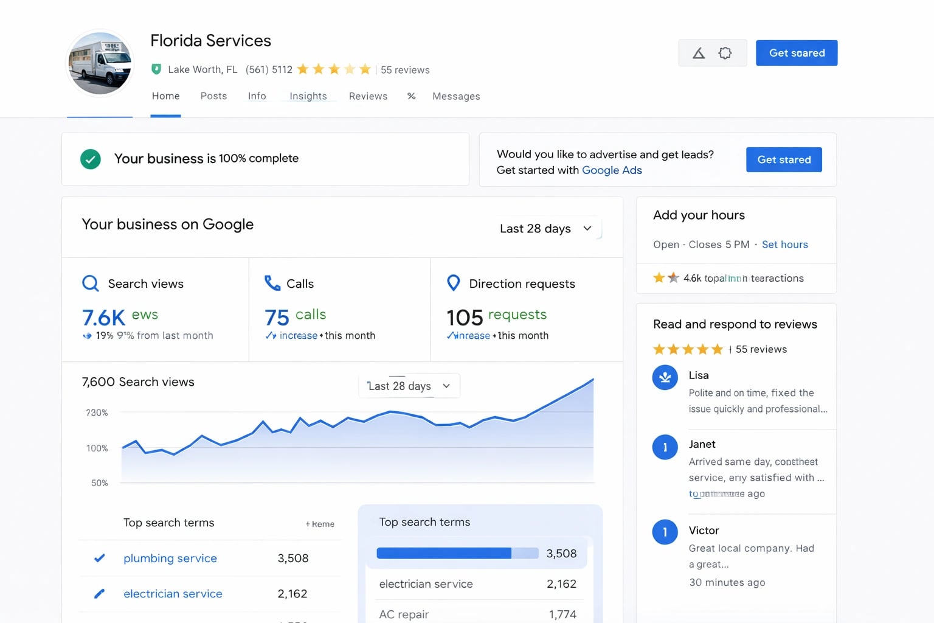
Task: Open the Set hours link
Action: click(x=785, y=244)
